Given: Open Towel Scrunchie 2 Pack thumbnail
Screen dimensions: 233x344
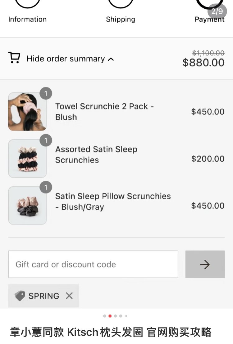Looking at the screenshot, I should [27, 112].
